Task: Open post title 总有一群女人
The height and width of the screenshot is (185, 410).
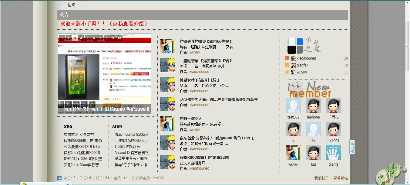Action: pyautogui.click(x=191, y=118)
